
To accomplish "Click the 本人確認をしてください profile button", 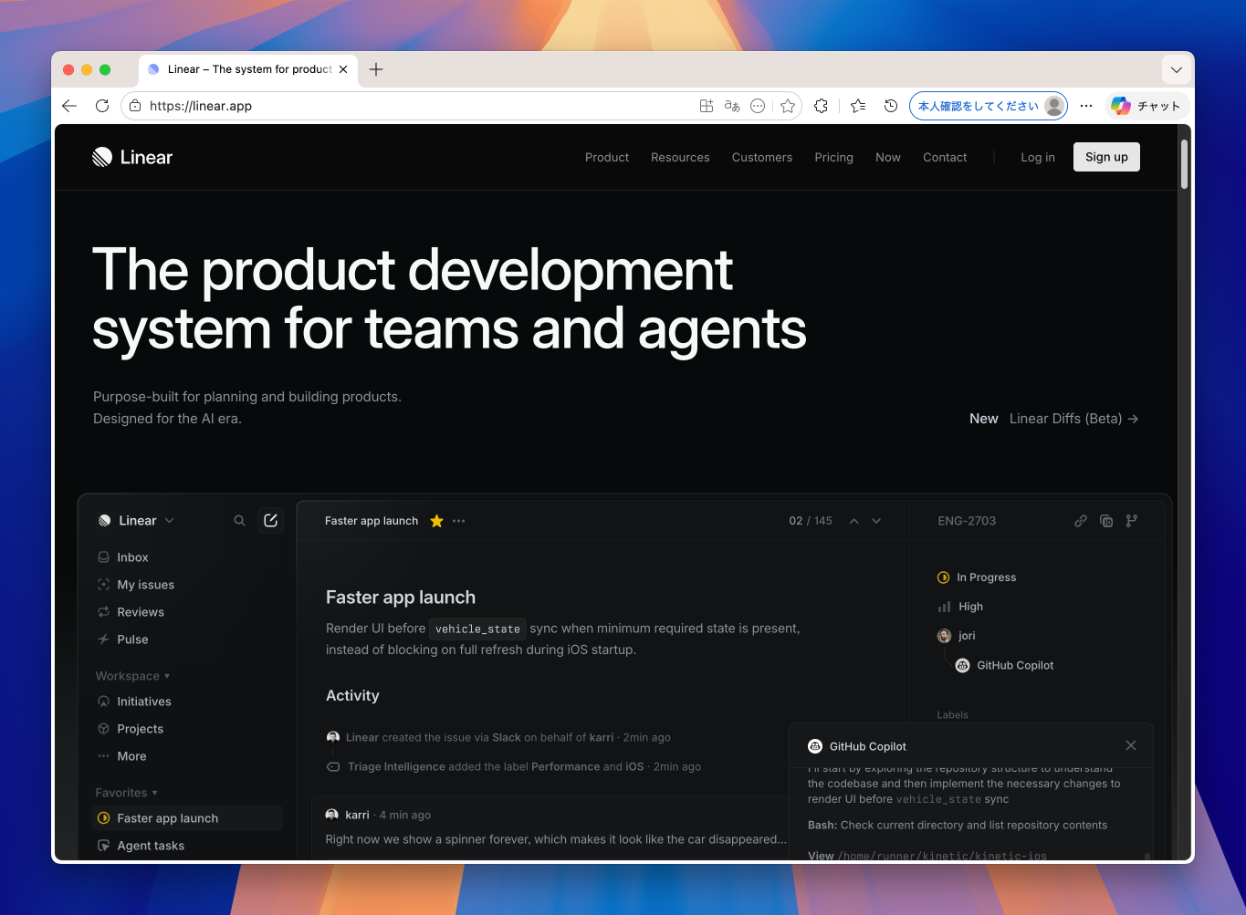I will click(x=989, y=106).
